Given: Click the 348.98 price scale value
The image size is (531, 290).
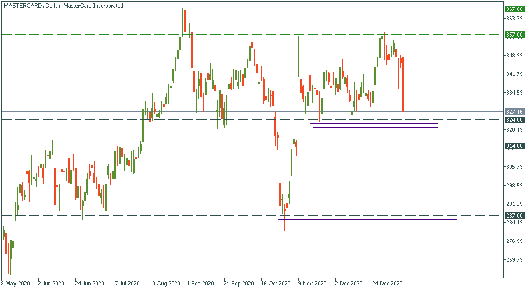Looking at the screenshot, I should coord(513,56).
